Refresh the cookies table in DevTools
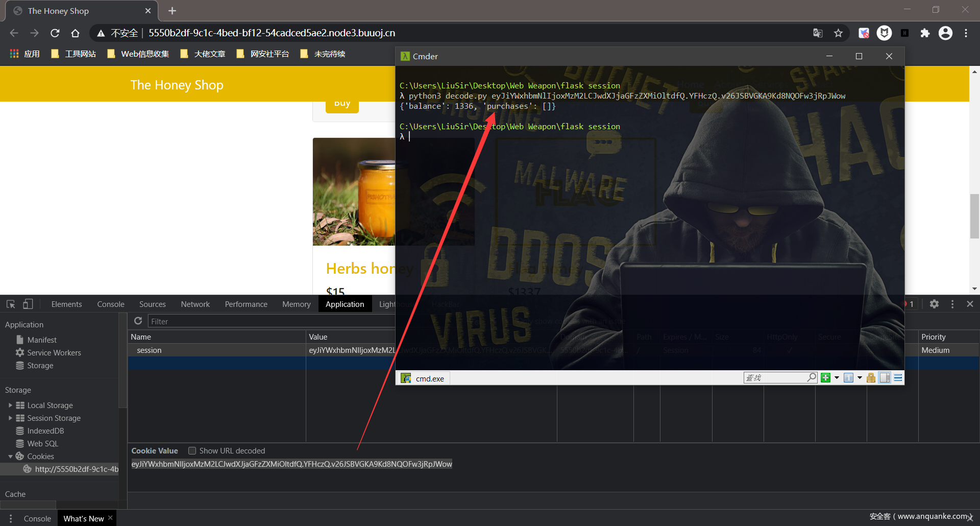The image size is (980, 526). point(138,321)
